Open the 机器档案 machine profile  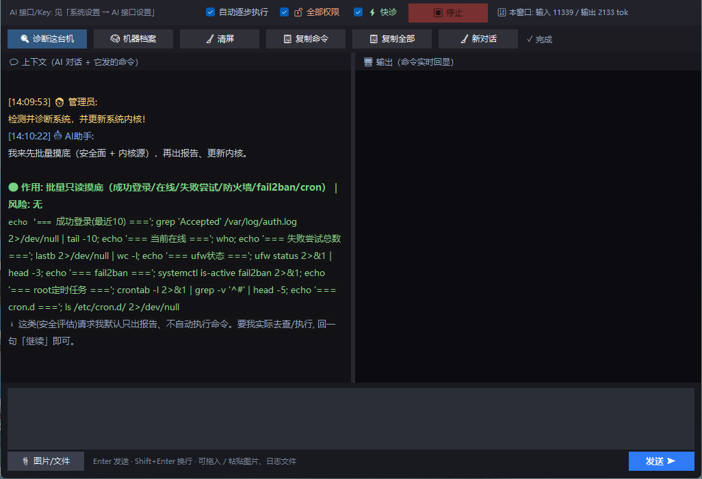pyautogui.click(x=133, y=39)
